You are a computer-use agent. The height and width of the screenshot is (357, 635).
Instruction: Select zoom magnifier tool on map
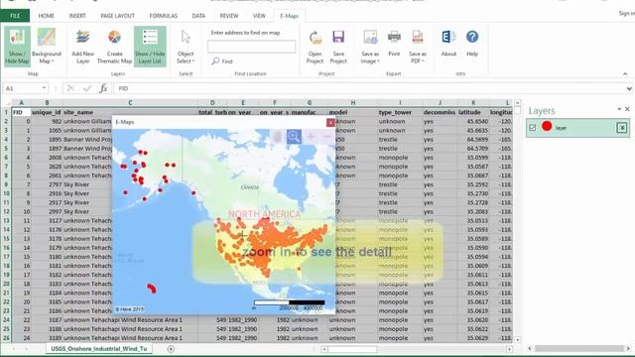tap(294, 137)
